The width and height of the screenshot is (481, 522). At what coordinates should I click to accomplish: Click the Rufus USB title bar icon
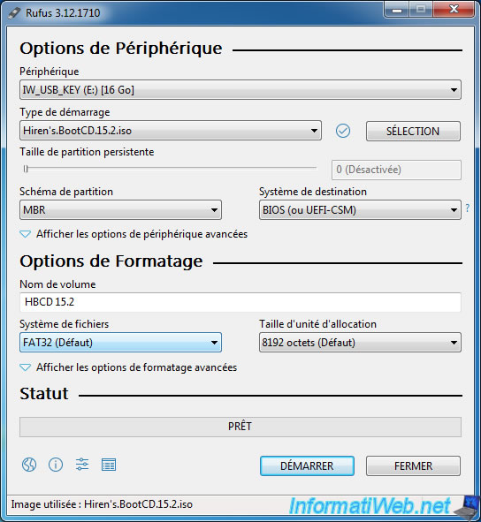pos(14,13)
